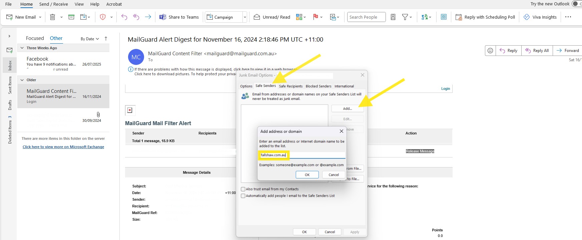Viewport: 582px width, 240px height.
Task: Switch to the Send / Receive tab
Action: (54, 4)
